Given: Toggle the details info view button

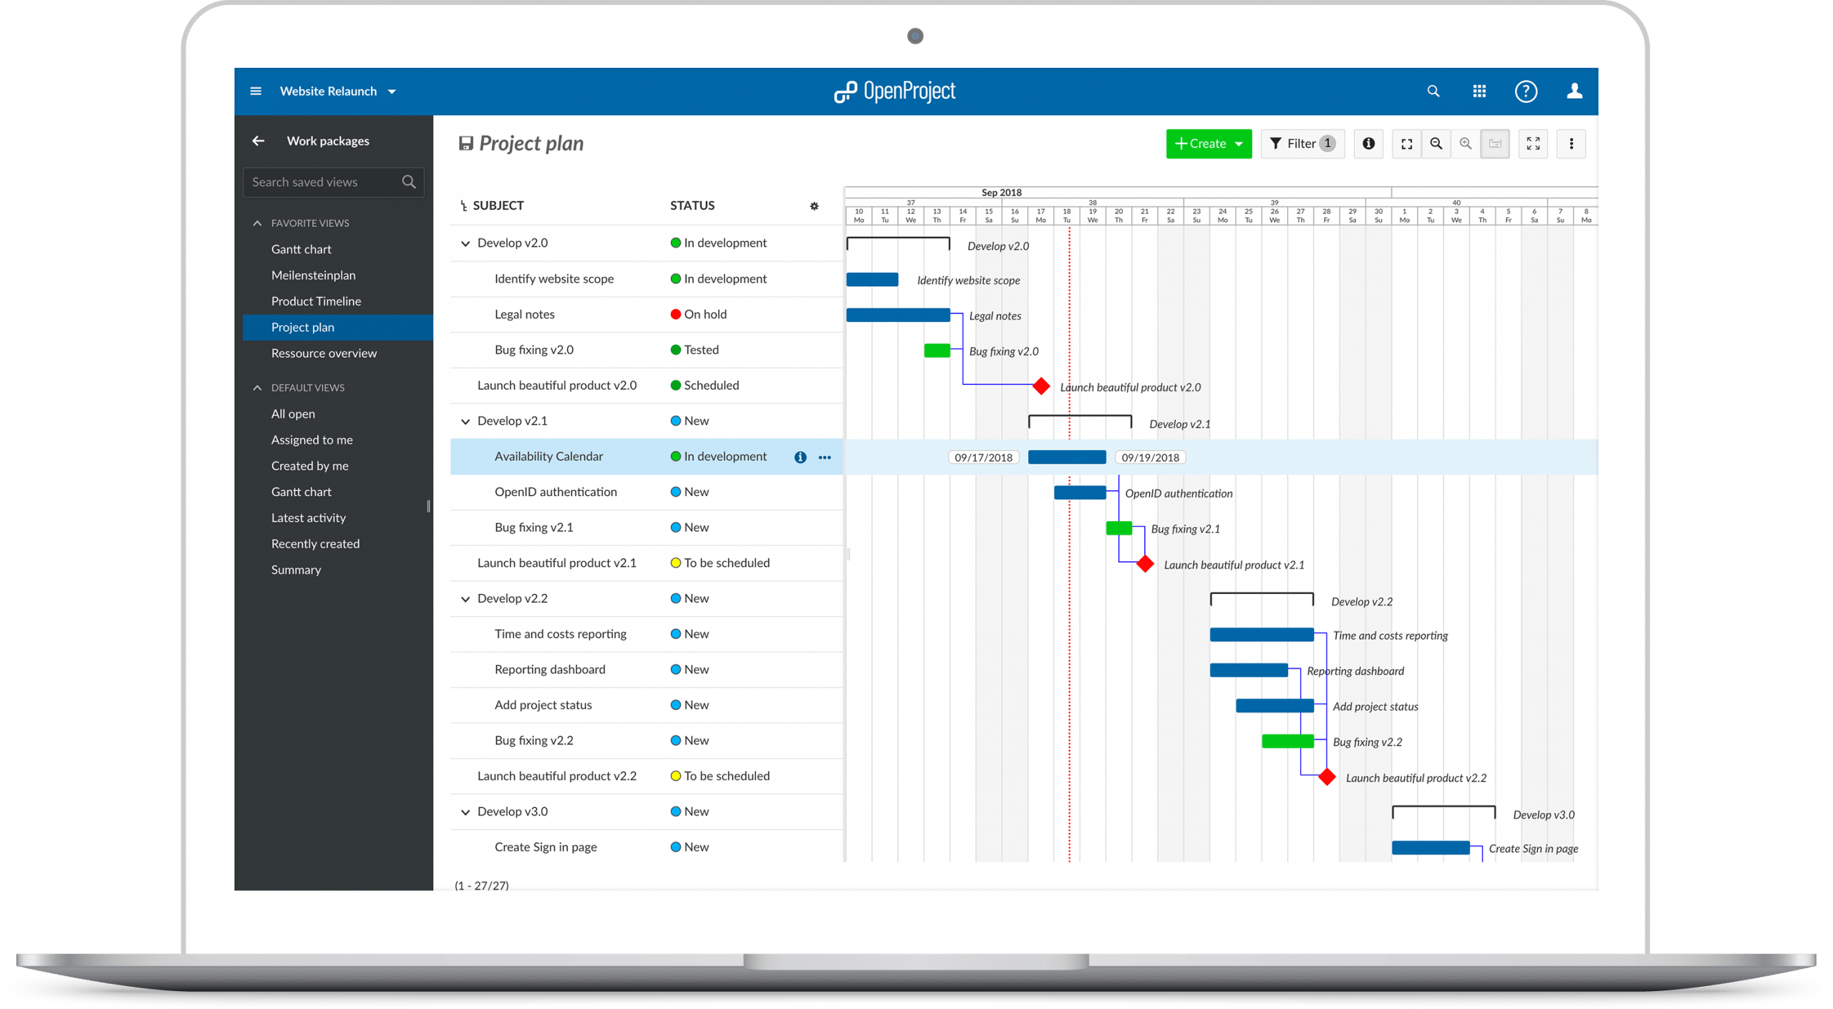Looking at the screenshot, I should click(x=1368, y=144).
